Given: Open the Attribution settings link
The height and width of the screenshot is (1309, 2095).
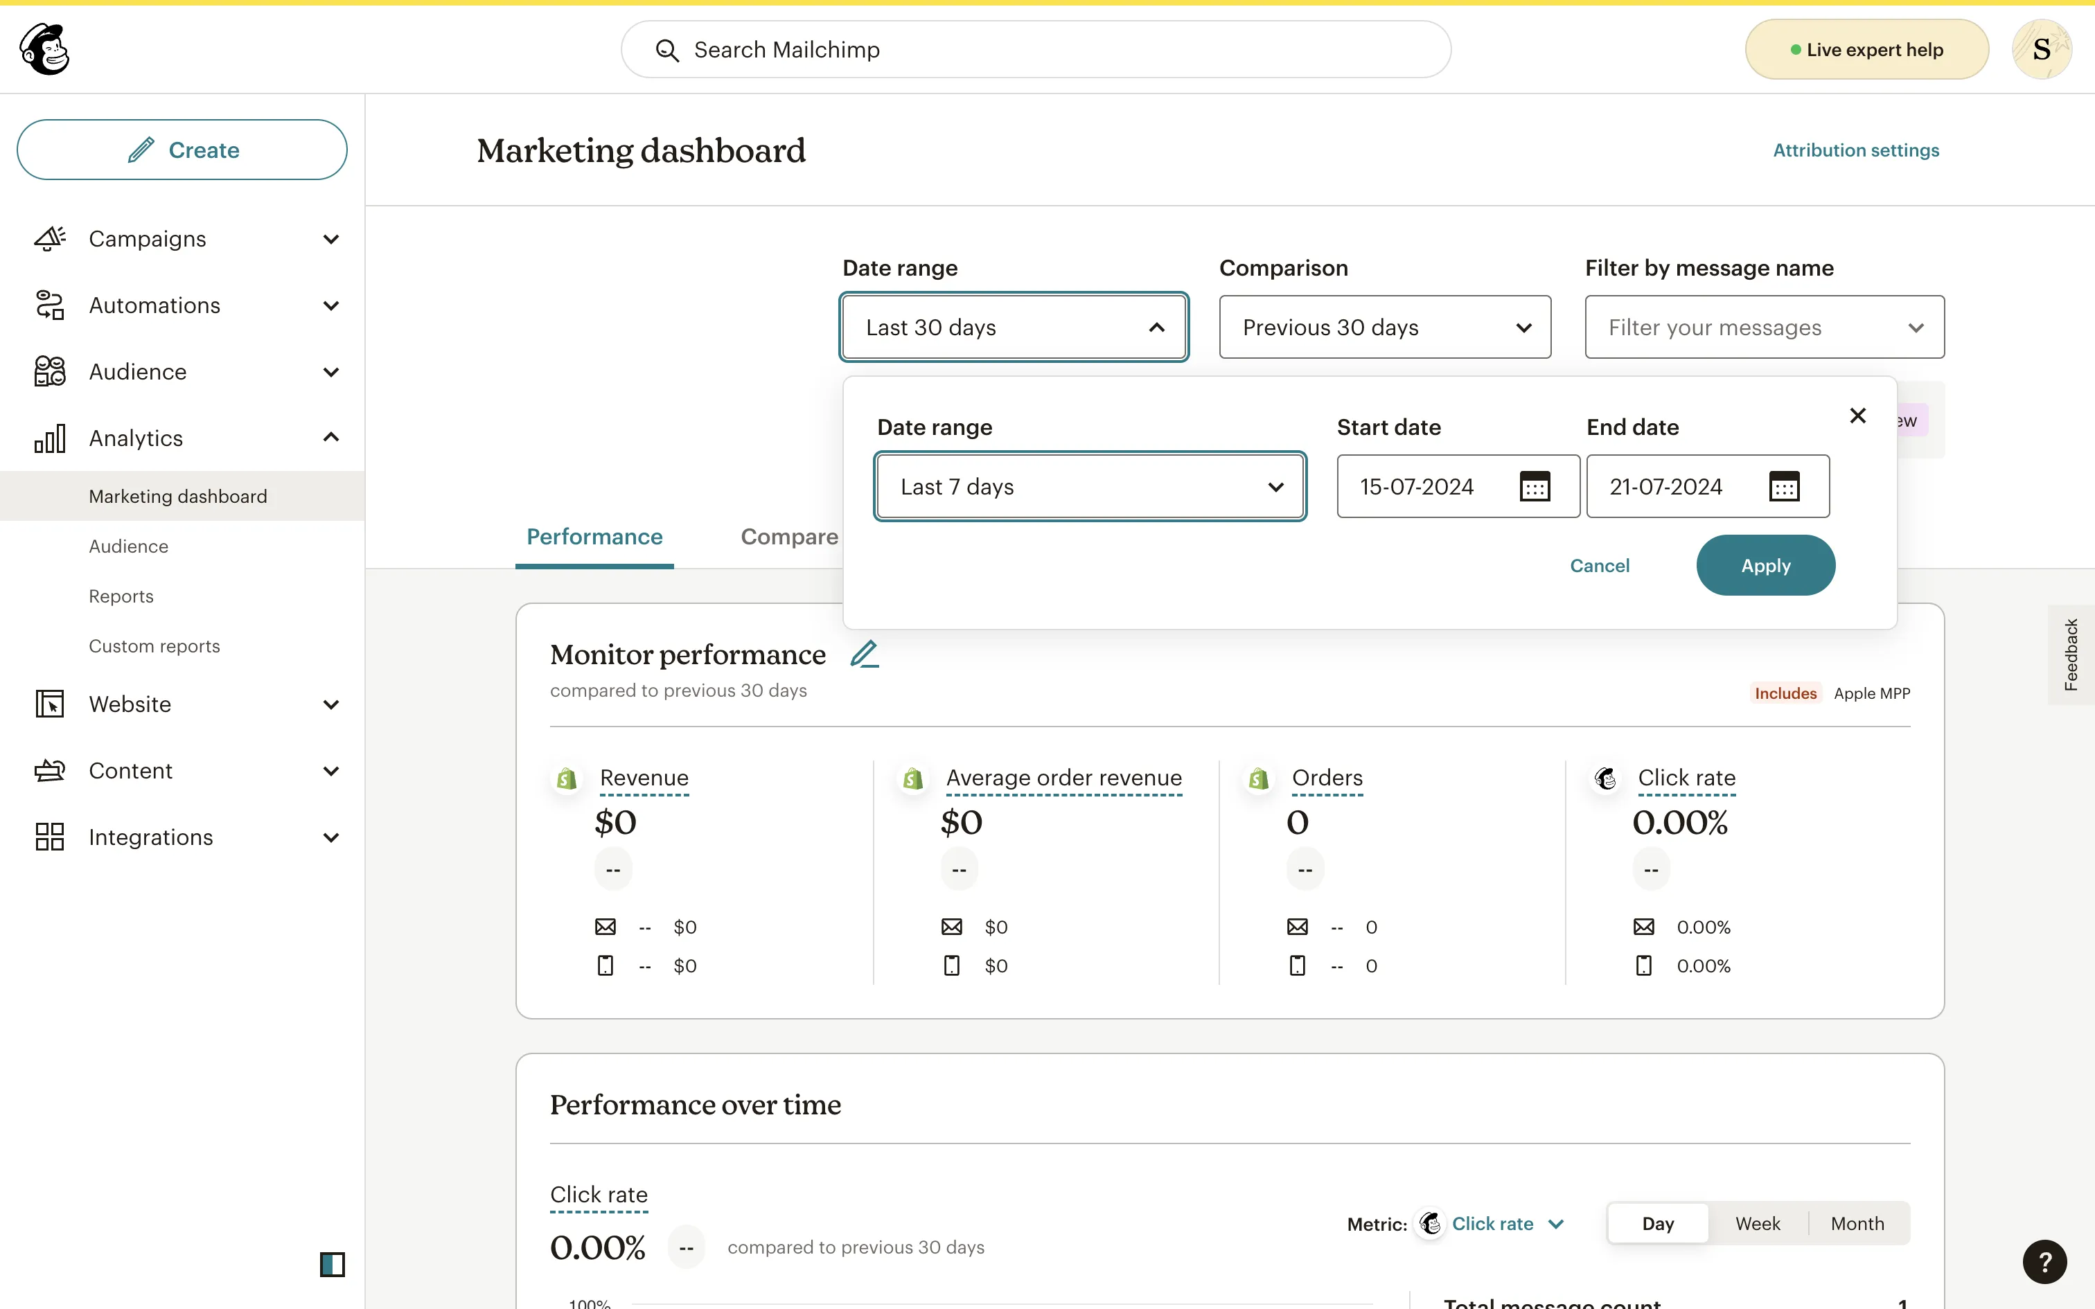Looking at the screenshot, I should [x=1855, y=150].
